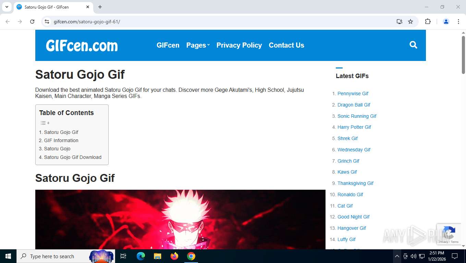Open Task View on the taskbar

coord(123,256)
